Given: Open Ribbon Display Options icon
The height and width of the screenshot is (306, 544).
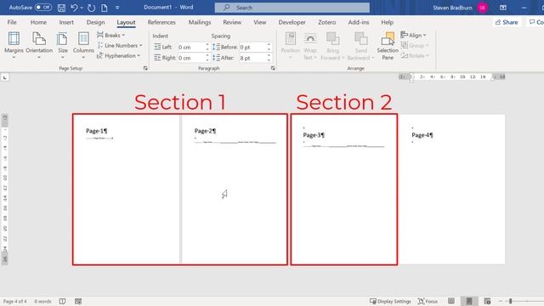Looking at the screenshot, I should click(x=502, y=8).
